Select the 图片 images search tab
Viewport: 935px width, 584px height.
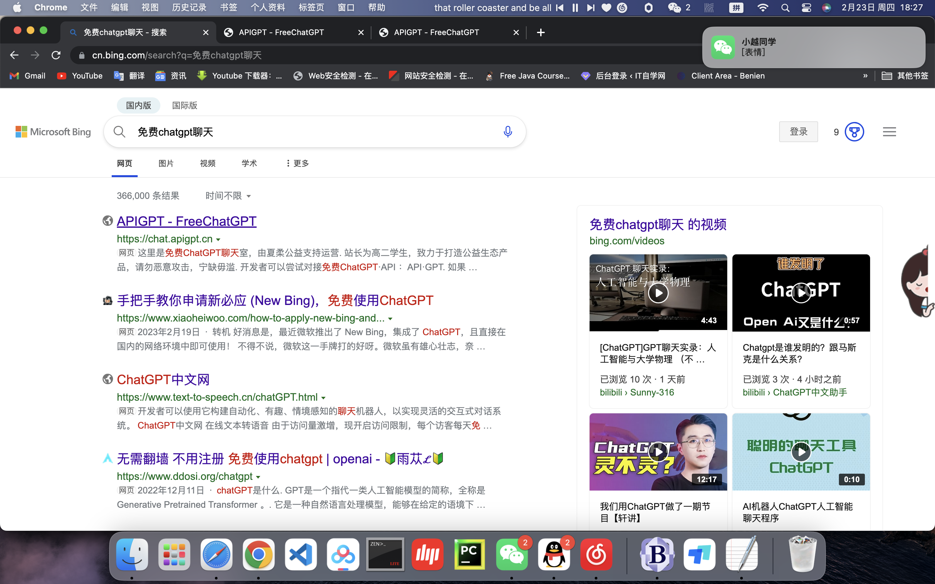pos(166,164)
